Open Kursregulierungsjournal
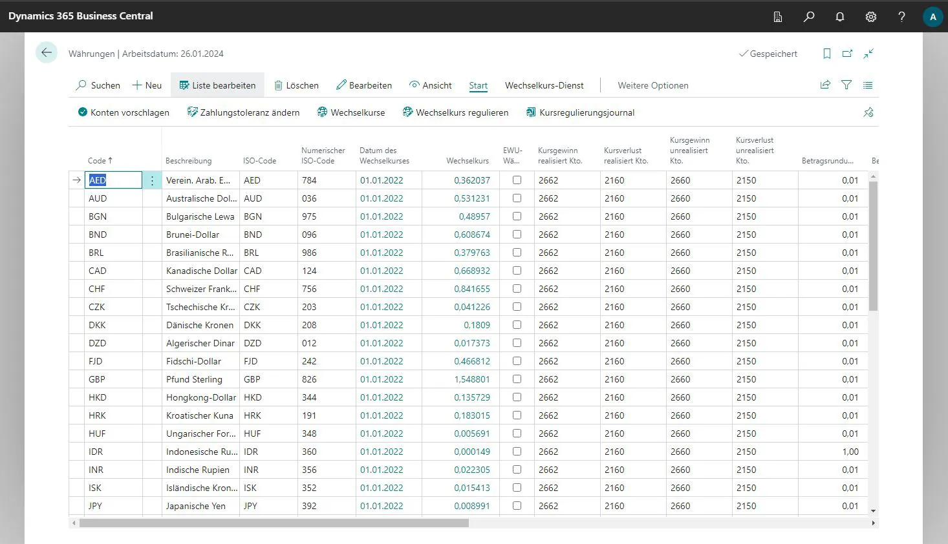Viewport: 948px width, 544px height. [x=580, y=112]
